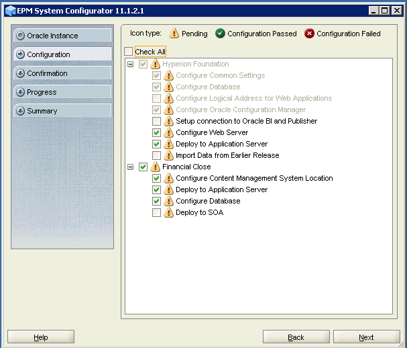Select the Hyperion Foundation tree label
407x348 pixels.
(x=195, y=64)
